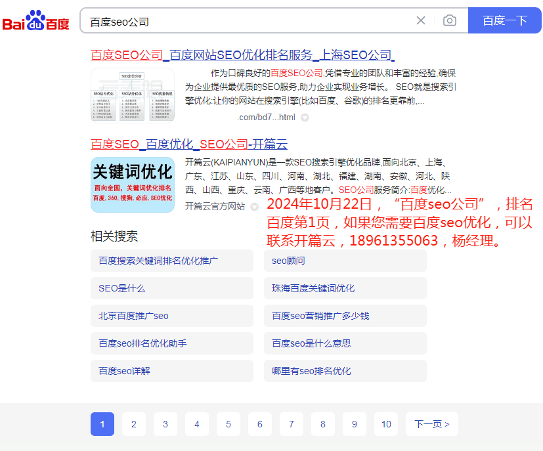This screenshot has height=451, width=543.
Task: Click the camera icon for image search
Action: 450,20
